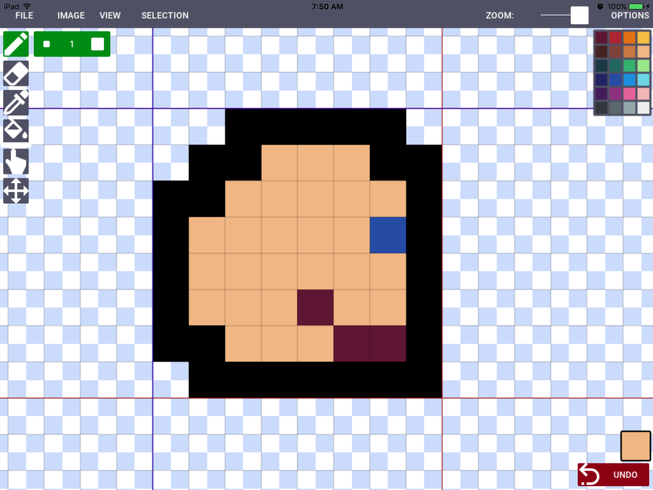The image size is (653, 490).
Task: Activate the Hand pan tool
Action: [16, 161]
